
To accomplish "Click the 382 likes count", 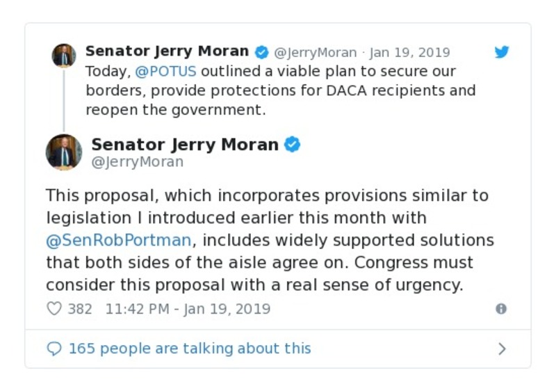I will [x=79, y=309].
